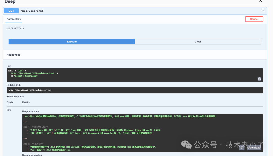Click the 200 response code

click(x=9, y=110)
